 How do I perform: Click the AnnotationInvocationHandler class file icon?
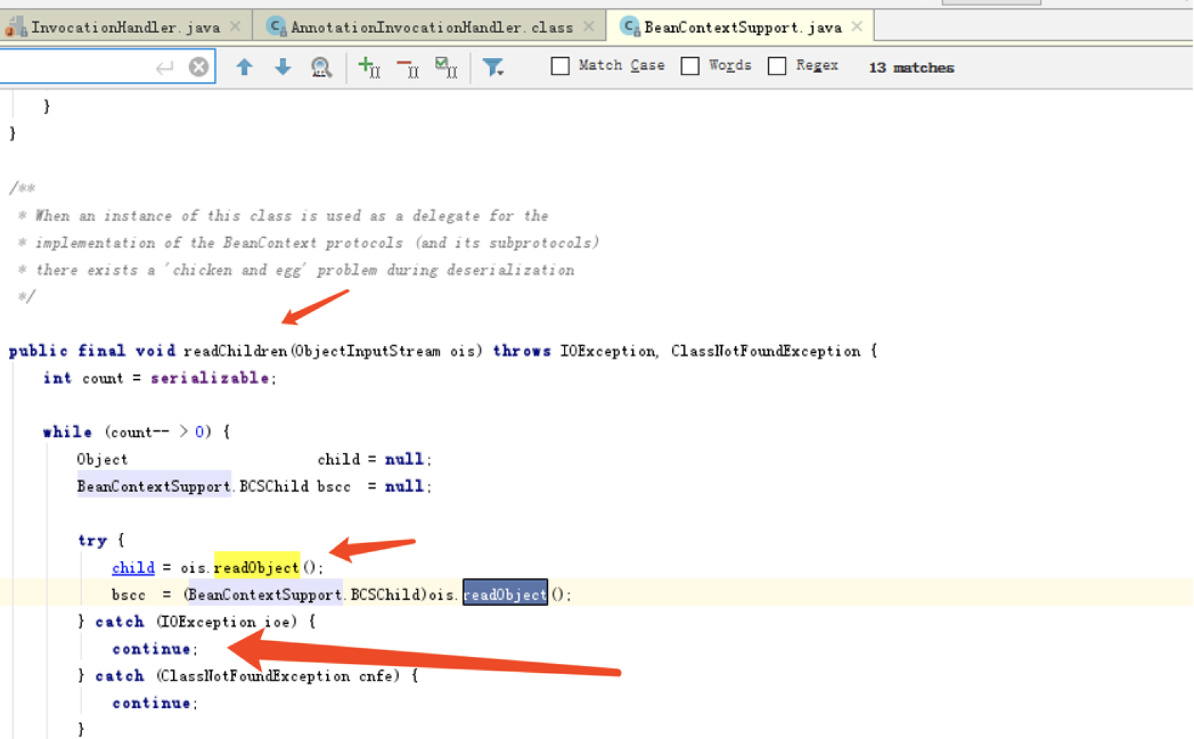pos(277,26)
